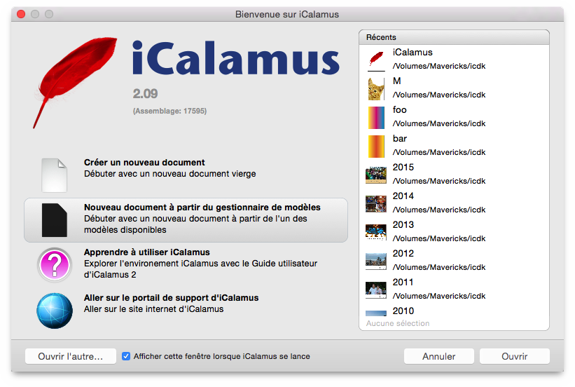Click the blank page icon for new document
This screenshot has height=387, width=575.
pos(54,175)
